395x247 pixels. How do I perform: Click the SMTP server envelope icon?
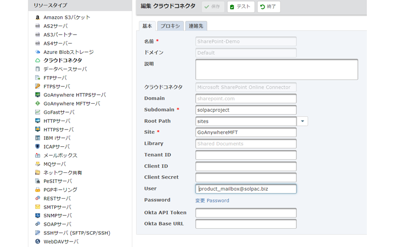tap(38, 207)
